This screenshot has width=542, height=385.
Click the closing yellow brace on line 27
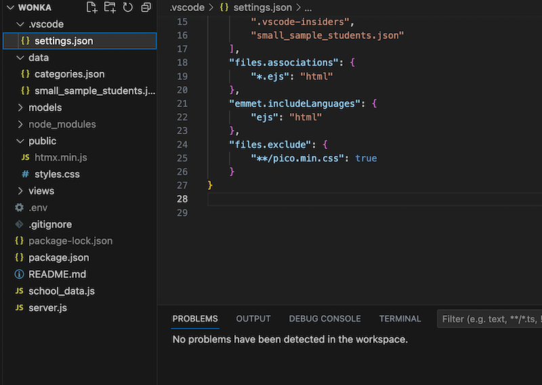[210, 186]
